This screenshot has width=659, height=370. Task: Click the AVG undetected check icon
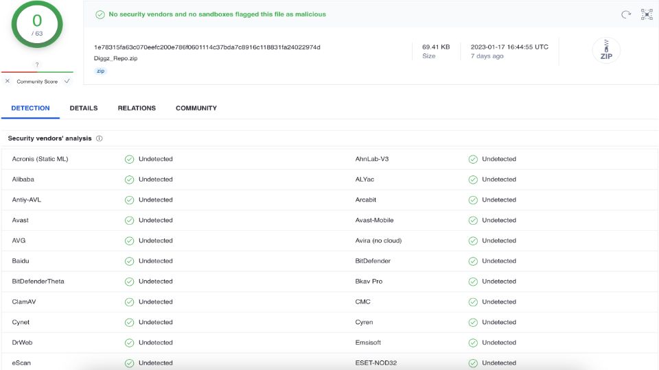pos(130,241)
